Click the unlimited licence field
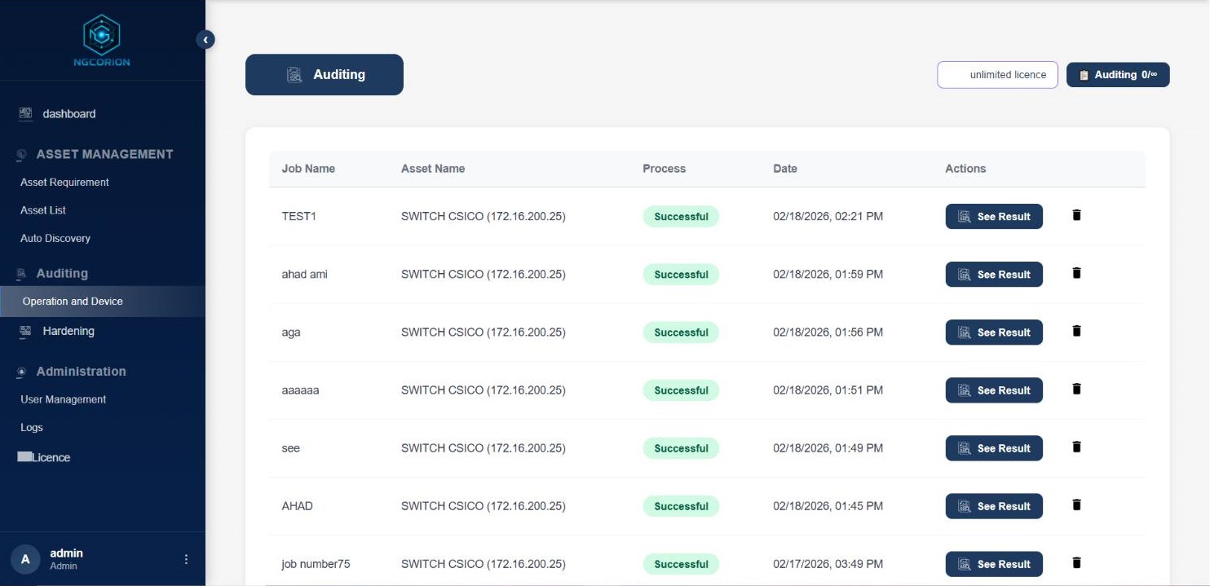This screenshot has height=586, width=1210. (997, 75)
